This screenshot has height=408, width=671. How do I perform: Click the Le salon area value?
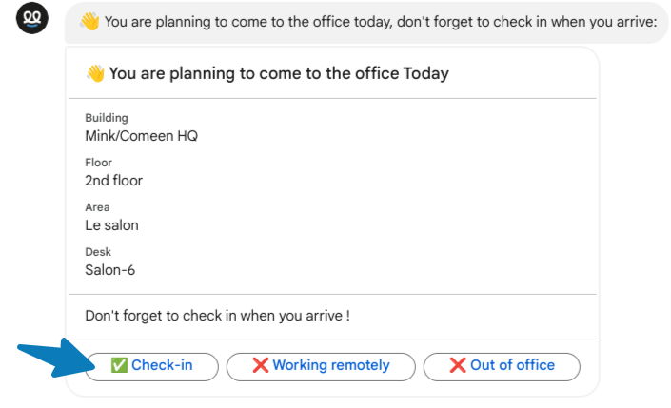click(x=111, y=225)
